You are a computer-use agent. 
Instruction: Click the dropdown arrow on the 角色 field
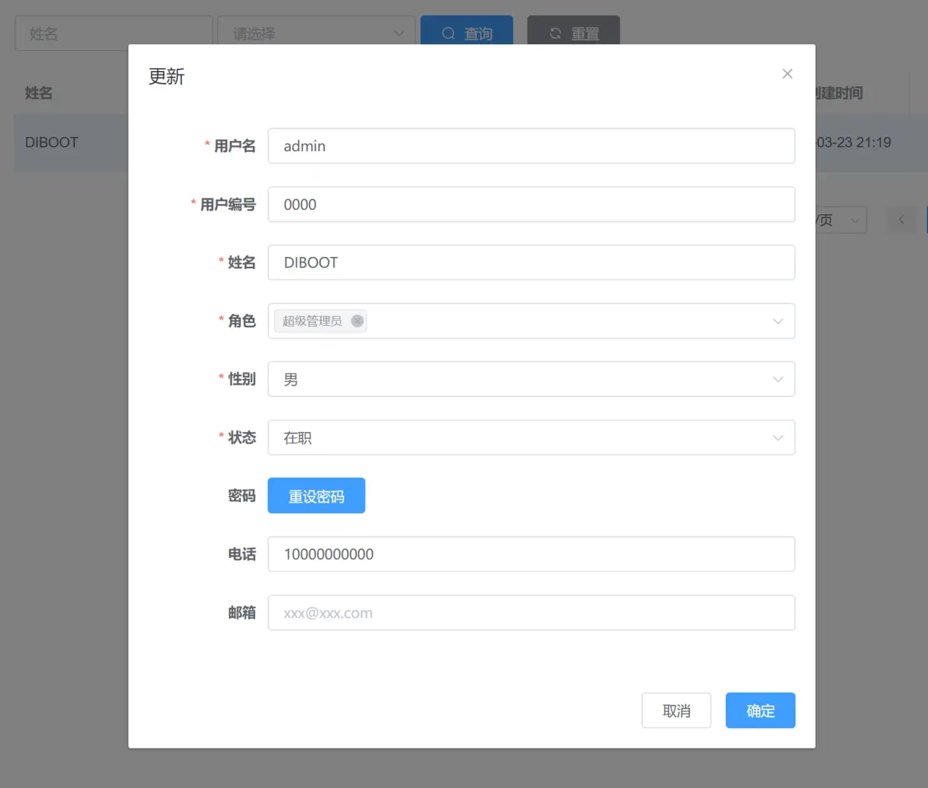(x=778, y=321)
